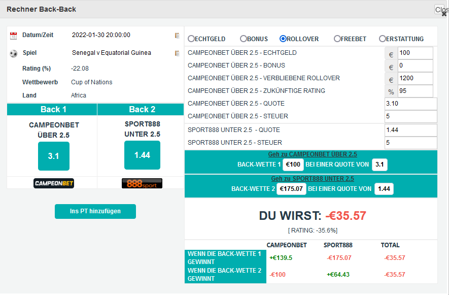Click the rating value -22.08

point(80,69)
